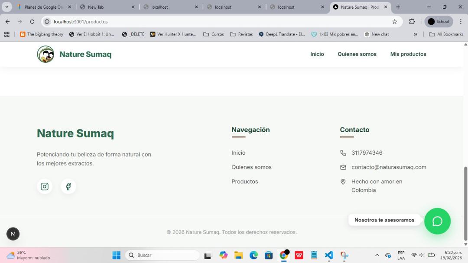Image resolution: width=468 pixels, height=263 pixels.
Task: Click the address bar showing localhost:3001/productos
Action: (x=217, y=22)
